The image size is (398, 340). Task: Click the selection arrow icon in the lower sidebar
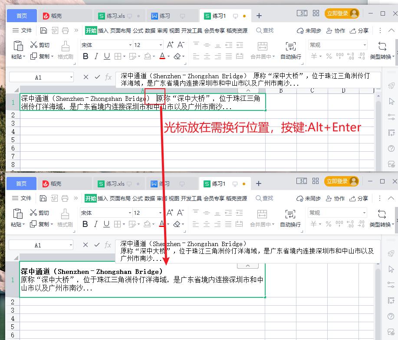click(391, 269)
